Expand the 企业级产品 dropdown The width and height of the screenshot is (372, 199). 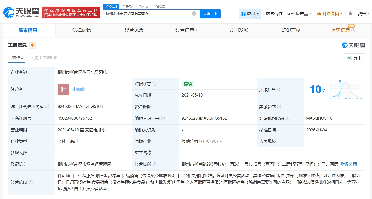click(299, 14)
